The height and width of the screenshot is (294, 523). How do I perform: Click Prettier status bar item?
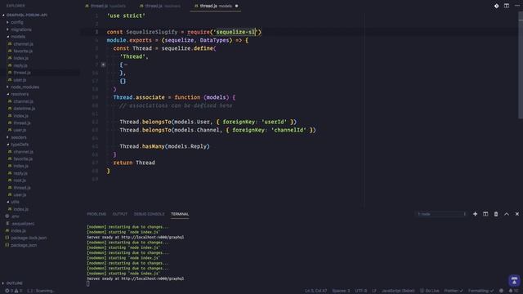(x=454, y=291)
